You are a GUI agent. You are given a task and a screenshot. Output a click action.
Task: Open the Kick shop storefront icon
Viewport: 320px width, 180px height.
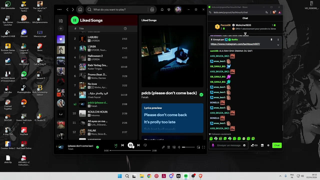click(262, 145)
